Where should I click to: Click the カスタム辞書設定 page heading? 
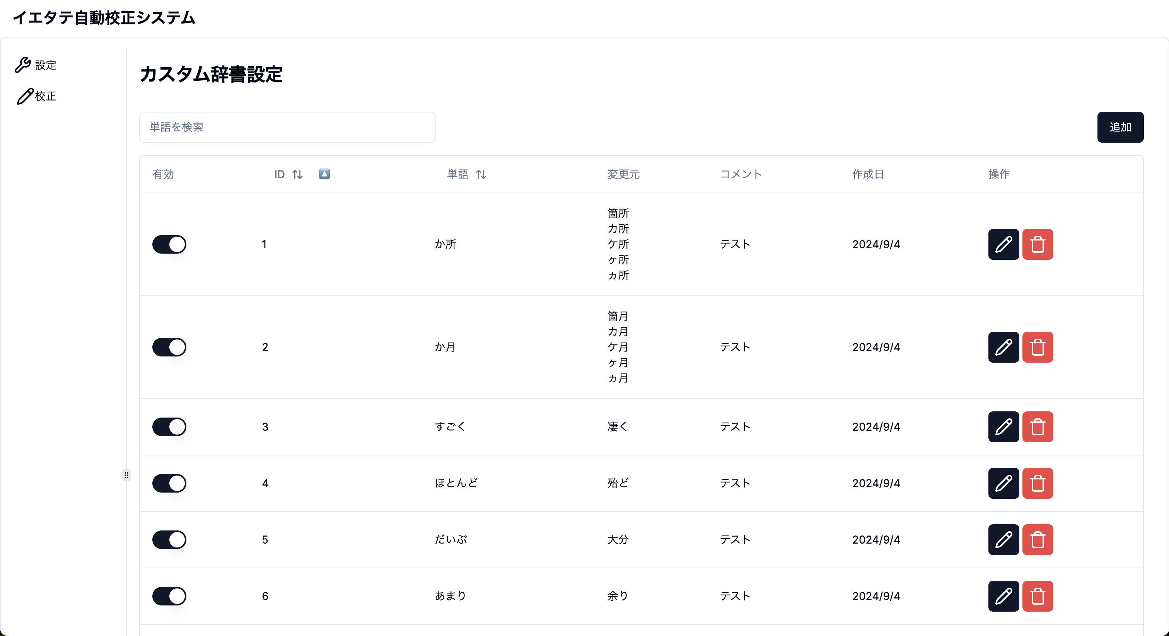[211, 74]
